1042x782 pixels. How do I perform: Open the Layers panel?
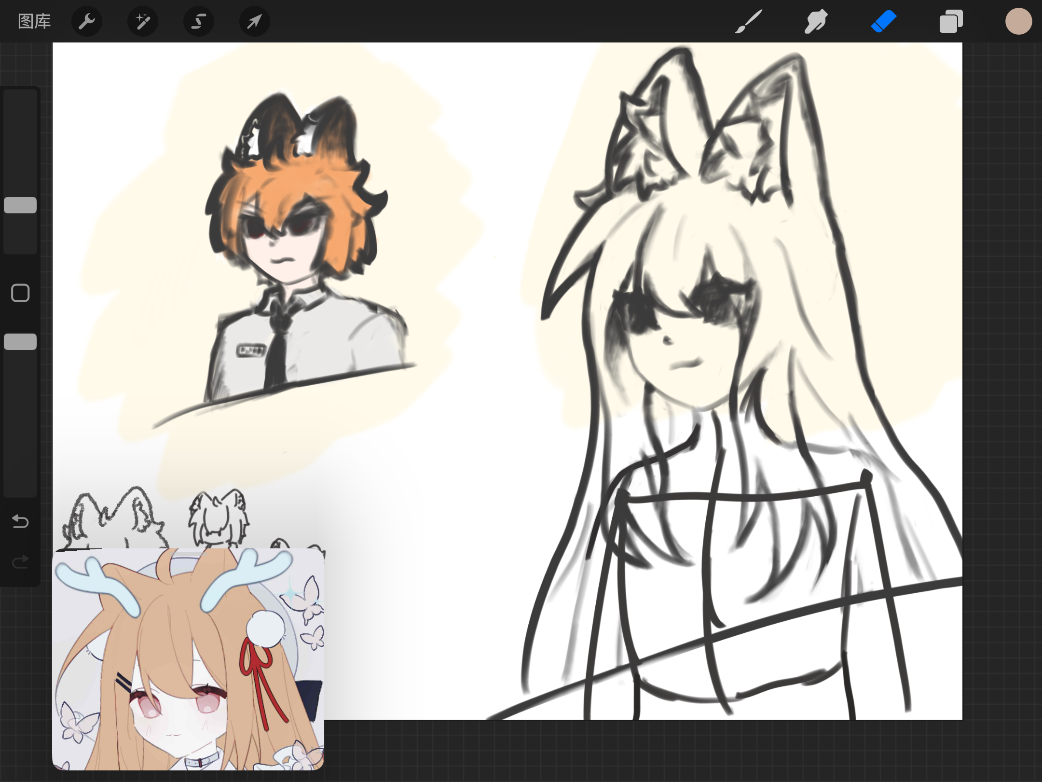coord(951,21)
